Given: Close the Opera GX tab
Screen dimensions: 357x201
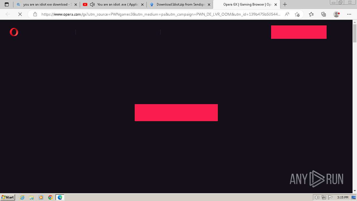Looking at the screenshot, I should pyautogui.click(x=276, y=4).
